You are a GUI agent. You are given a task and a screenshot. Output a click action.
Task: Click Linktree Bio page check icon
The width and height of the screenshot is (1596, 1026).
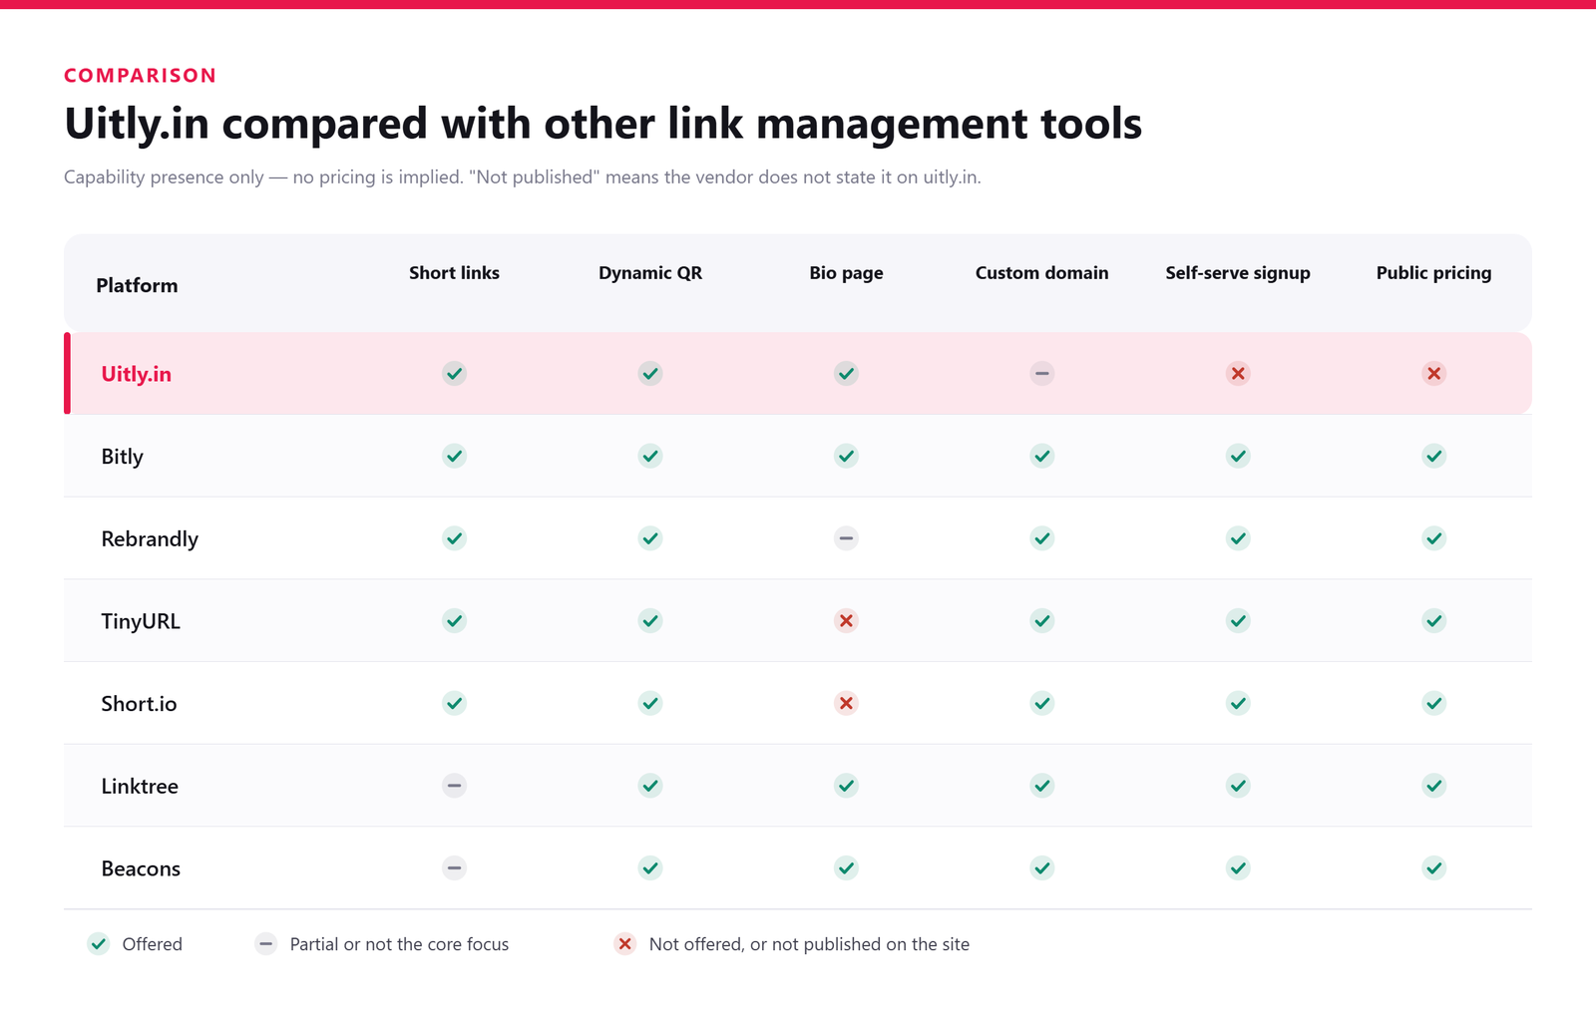846,786
